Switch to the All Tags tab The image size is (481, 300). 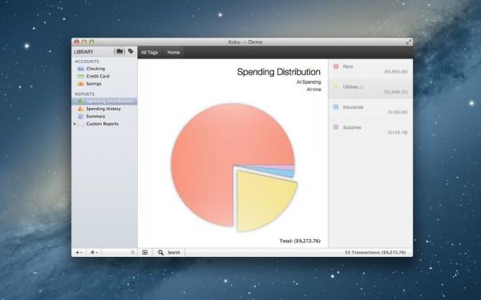[149, 52]
